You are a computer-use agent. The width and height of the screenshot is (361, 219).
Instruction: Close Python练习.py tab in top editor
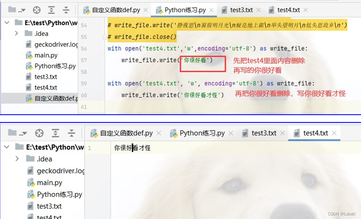coord(211,10)
